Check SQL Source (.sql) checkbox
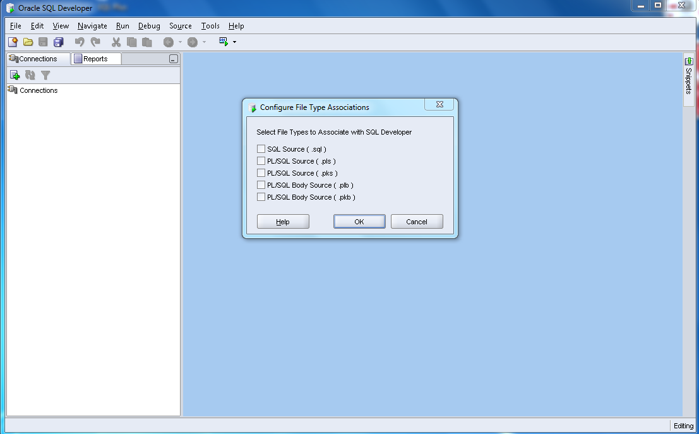Image resolution: width=699 pixels, height=434 pixels. [261, 148]
